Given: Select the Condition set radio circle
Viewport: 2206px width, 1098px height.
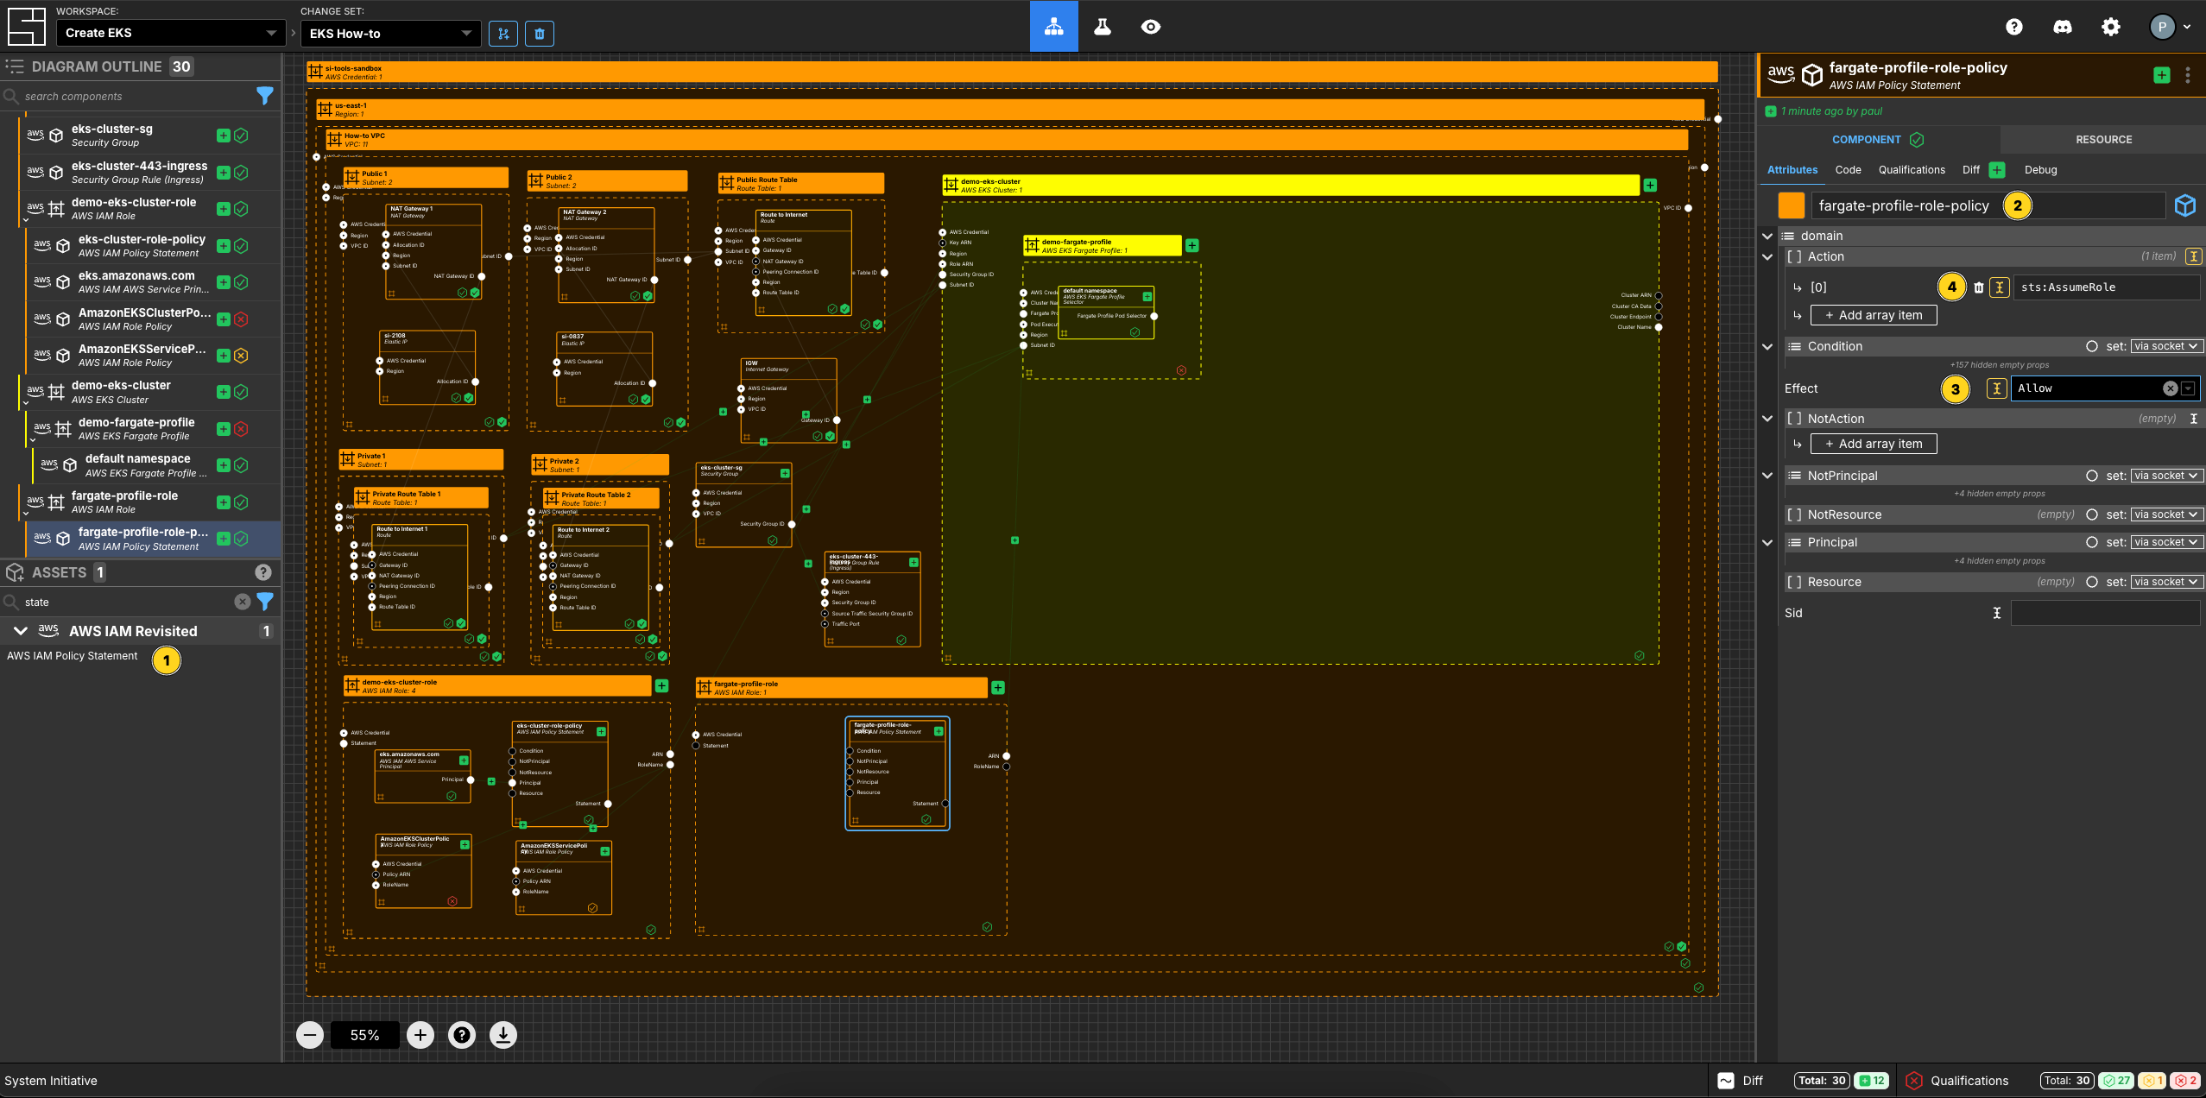Looking at the screenshot, I should pos(2092,346).
